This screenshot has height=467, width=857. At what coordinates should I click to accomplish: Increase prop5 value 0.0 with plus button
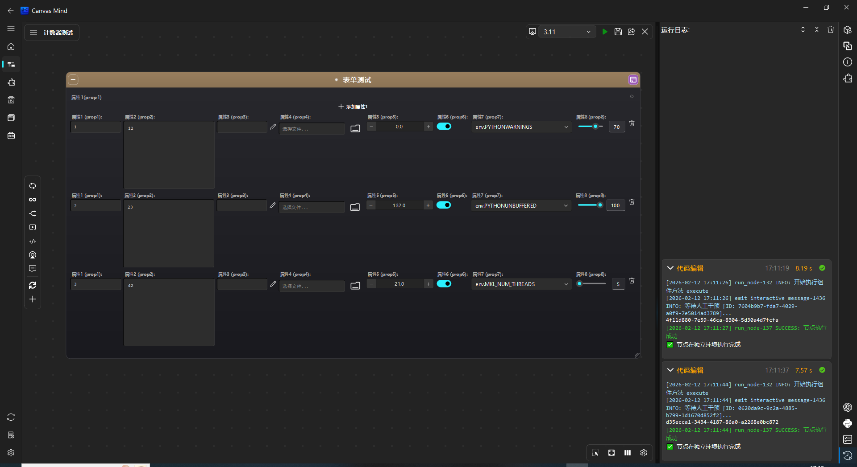pyautogui.click(x=428, y=127)
